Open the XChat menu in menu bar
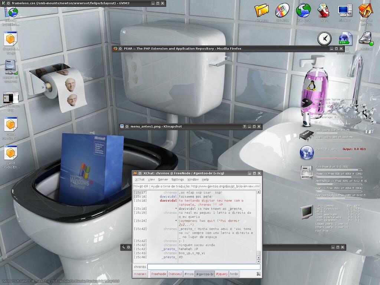This screenshot has width=380, height=285. (x=140, y=180)
